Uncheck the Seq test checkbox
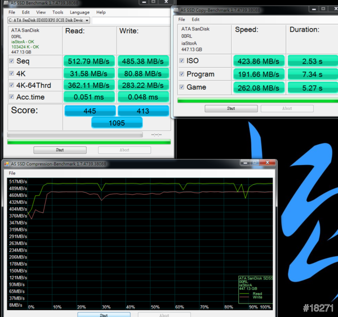 12,61
